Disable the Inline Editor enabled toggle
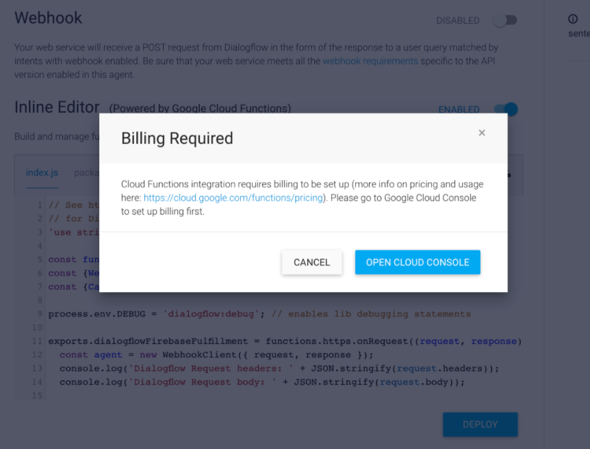Image resolution: width=590 pixels, height=449 pixels. click(505, 110)
